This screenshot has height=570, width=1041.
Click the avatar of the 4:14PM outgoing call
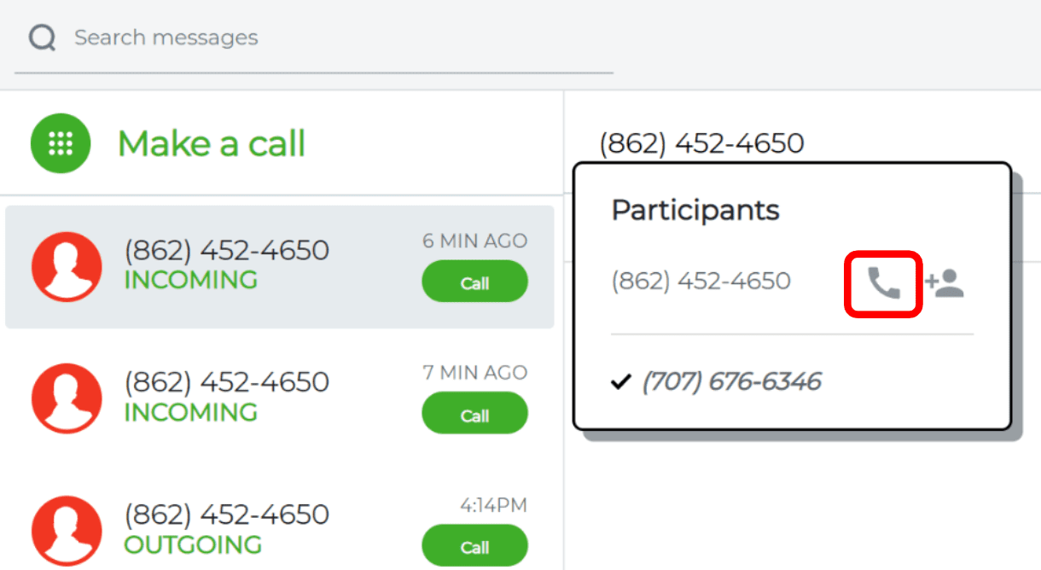[67, 531]
